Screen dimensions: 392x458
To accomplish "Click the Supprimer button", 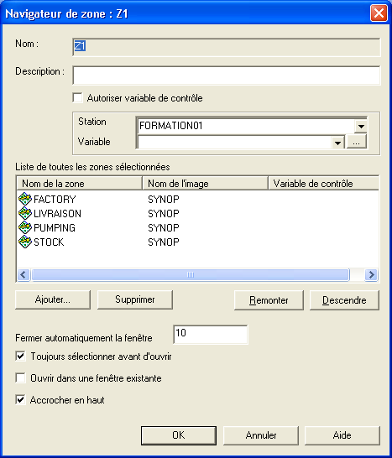I will pos(135,299).
